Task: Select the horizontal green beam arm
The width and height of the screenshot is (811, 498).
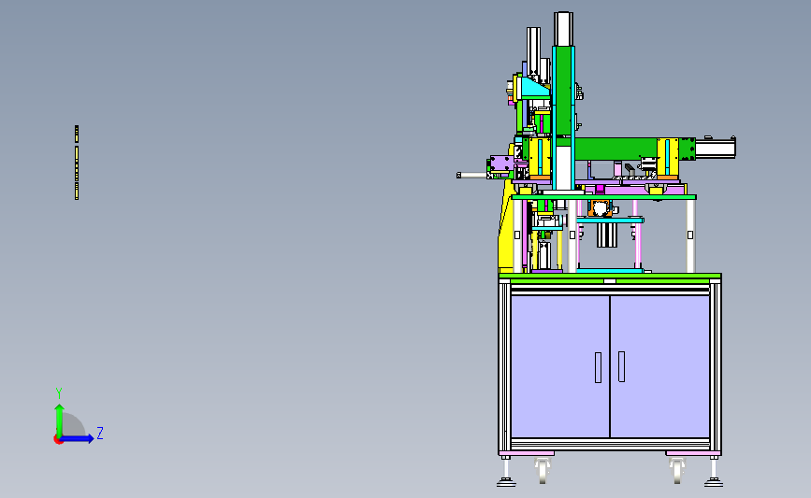Action: click(x=615, y=149)
